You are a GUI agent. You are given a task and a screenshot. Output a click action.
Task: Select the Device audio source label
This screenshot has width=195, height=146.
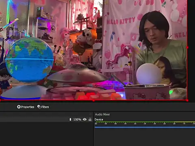pos(99,120)
